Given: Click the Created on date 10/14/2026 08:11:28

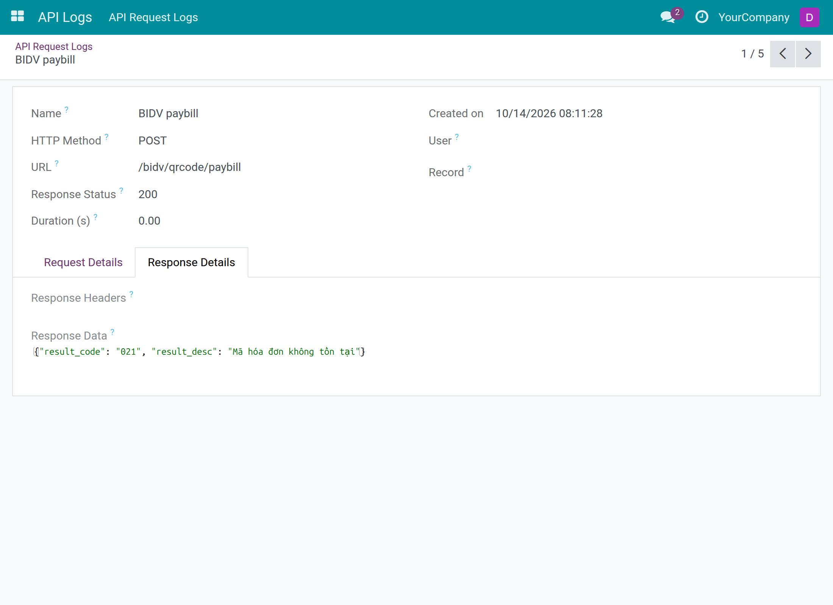Looking at the screenshot, I should pos(549,113).
